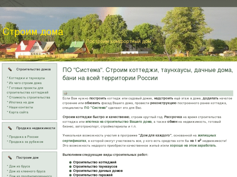Click the ПО "Система" link in first paragraph
This screenshot has height=177, width=237.
(96, 108)
